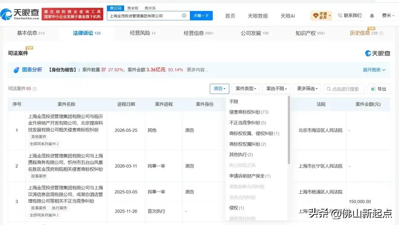Viewport: 399px width, 225px height.
Task: Clear the search box with the X icon
Action: (184, 16)
